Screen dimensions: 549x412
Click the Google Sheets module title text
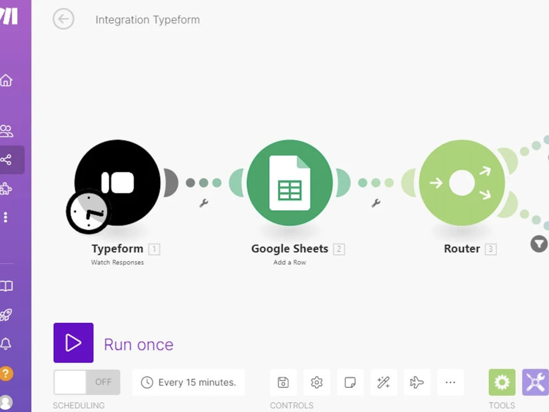tap(290, 249)
